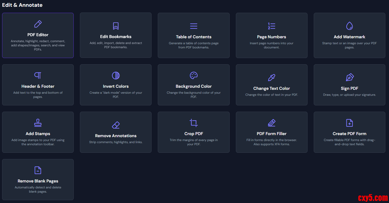The image size is (389, 203).
Task: Open the Create PDF Form title
Action: [x=349, y=134]
